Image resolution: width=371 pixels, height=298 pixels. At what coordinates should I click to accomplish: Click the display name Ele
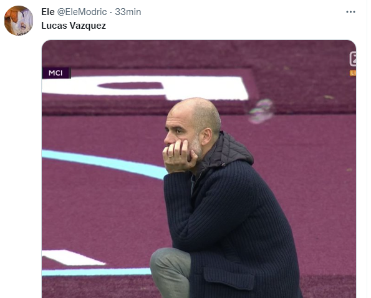(x=48, y=12)
